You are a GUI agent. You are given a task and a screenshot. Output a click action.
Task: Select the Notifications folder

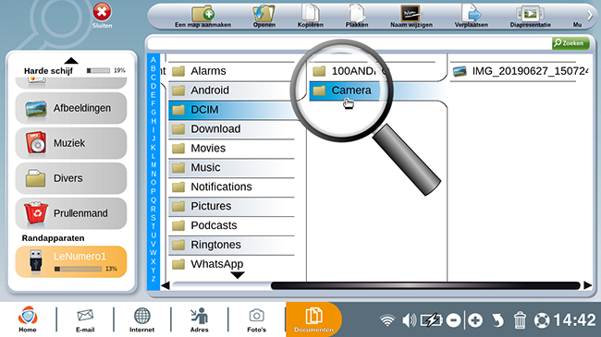pyautogui.click(x=231, y=187)
